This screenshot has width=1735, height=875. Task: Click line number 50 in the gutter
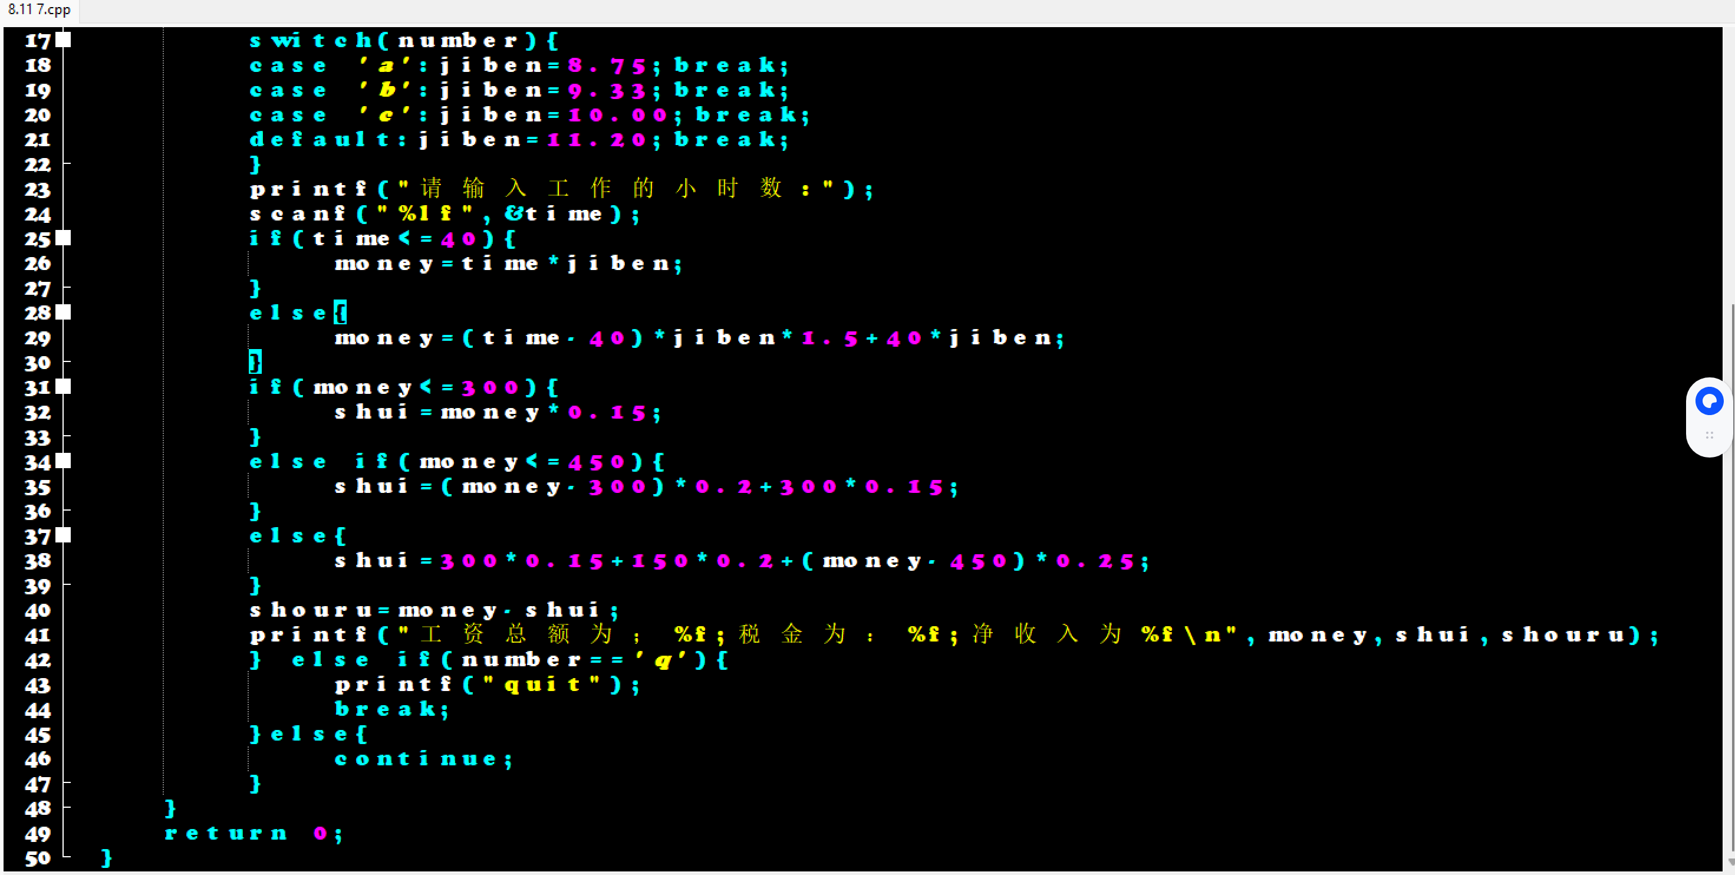coord(38,858)
